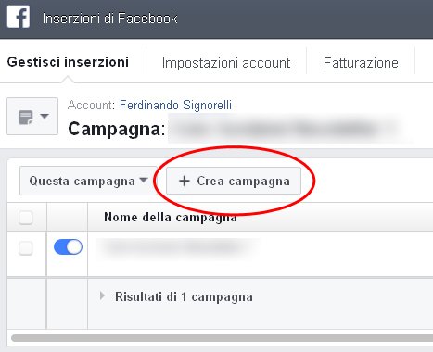The height and width of the screenshot is (352, 433).
Task: Click the horizontal scrollbar below the table
Action: point(222,338)
